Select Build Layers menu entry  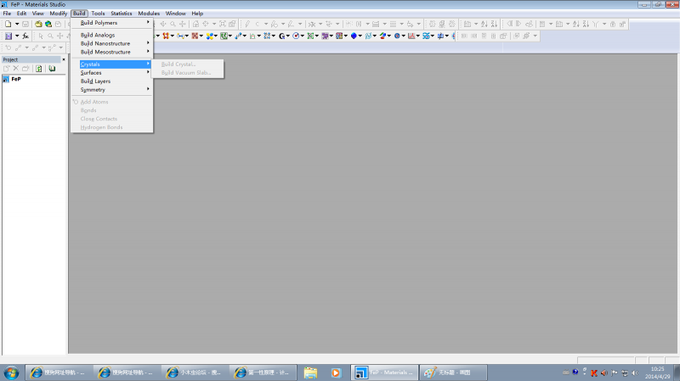[x=112, y=81]
